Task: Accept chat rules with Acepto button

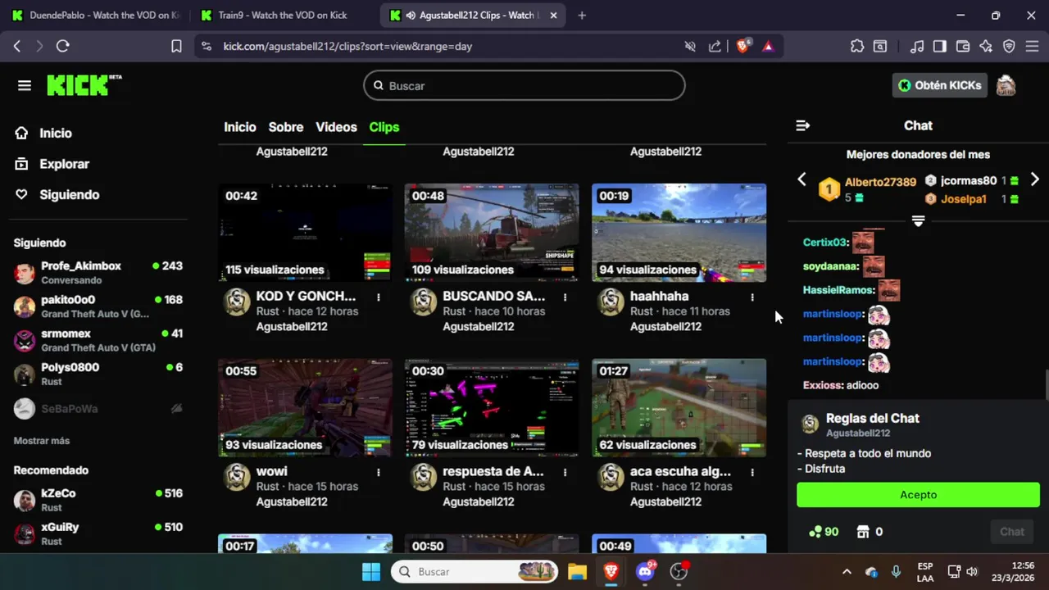Action: [918, 495]
